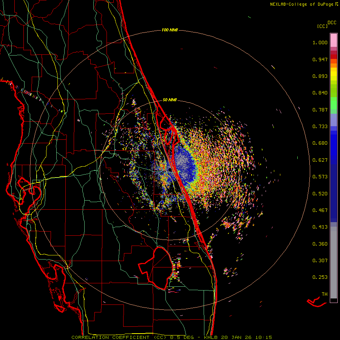Image resolution: width=340 pixels, height=340 pixels.
Task: Select the 0.467 scale value
Action: click(320, 210)
